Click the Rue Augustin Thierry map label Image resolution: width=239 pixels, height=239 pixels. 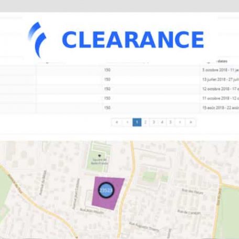(144, 226)
